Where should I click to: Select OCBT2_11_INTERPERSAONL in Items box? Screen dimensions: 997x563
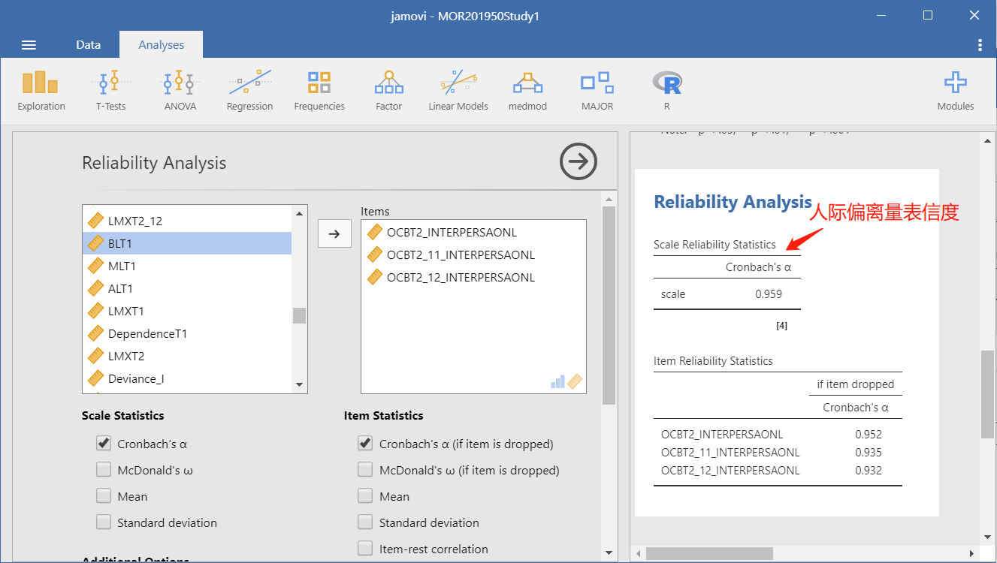473,254
